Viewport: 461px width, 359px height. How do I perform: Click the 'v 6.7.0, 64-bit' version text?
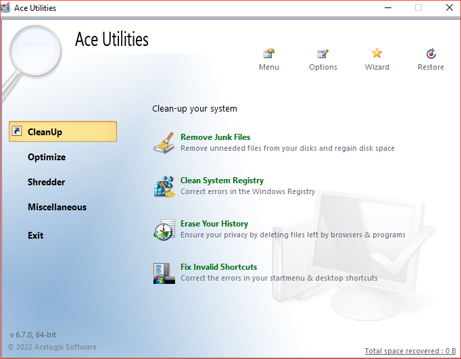[x=33, y=335]
